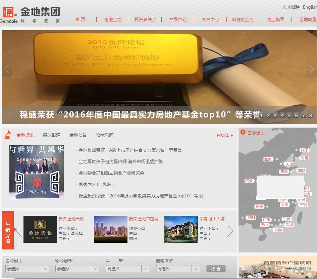The width and height of the screenshot is (317, 279).
Task: Jump to banner slide 3
Action: [x=275, y=115]
